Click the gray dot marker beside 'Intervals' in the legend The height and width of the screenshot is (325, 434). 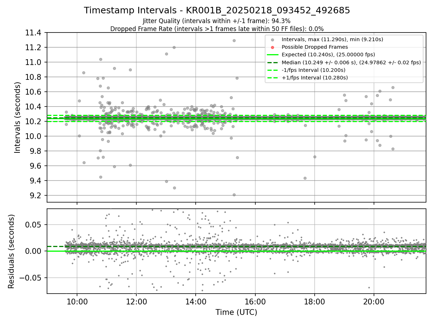[272, 40]
